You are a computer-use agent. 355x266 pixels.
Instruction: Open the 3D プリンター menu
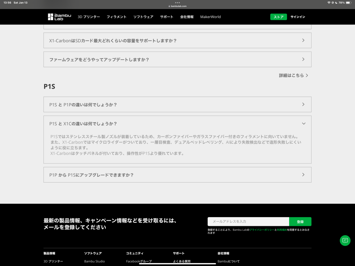(89, 17)
